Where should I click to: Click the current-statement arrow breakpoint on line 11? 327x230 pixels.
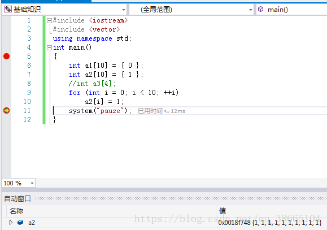point(6,110)
